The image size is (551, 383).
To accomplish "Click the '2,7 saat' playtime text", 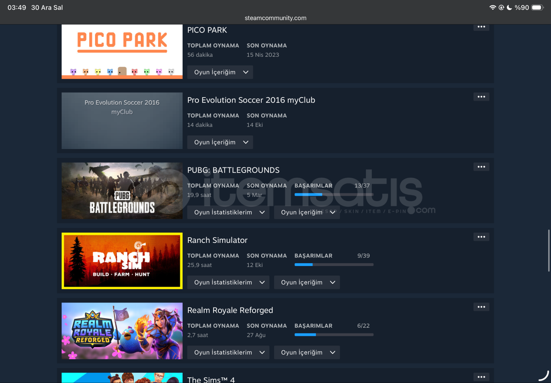I will (x=197, y=335).
